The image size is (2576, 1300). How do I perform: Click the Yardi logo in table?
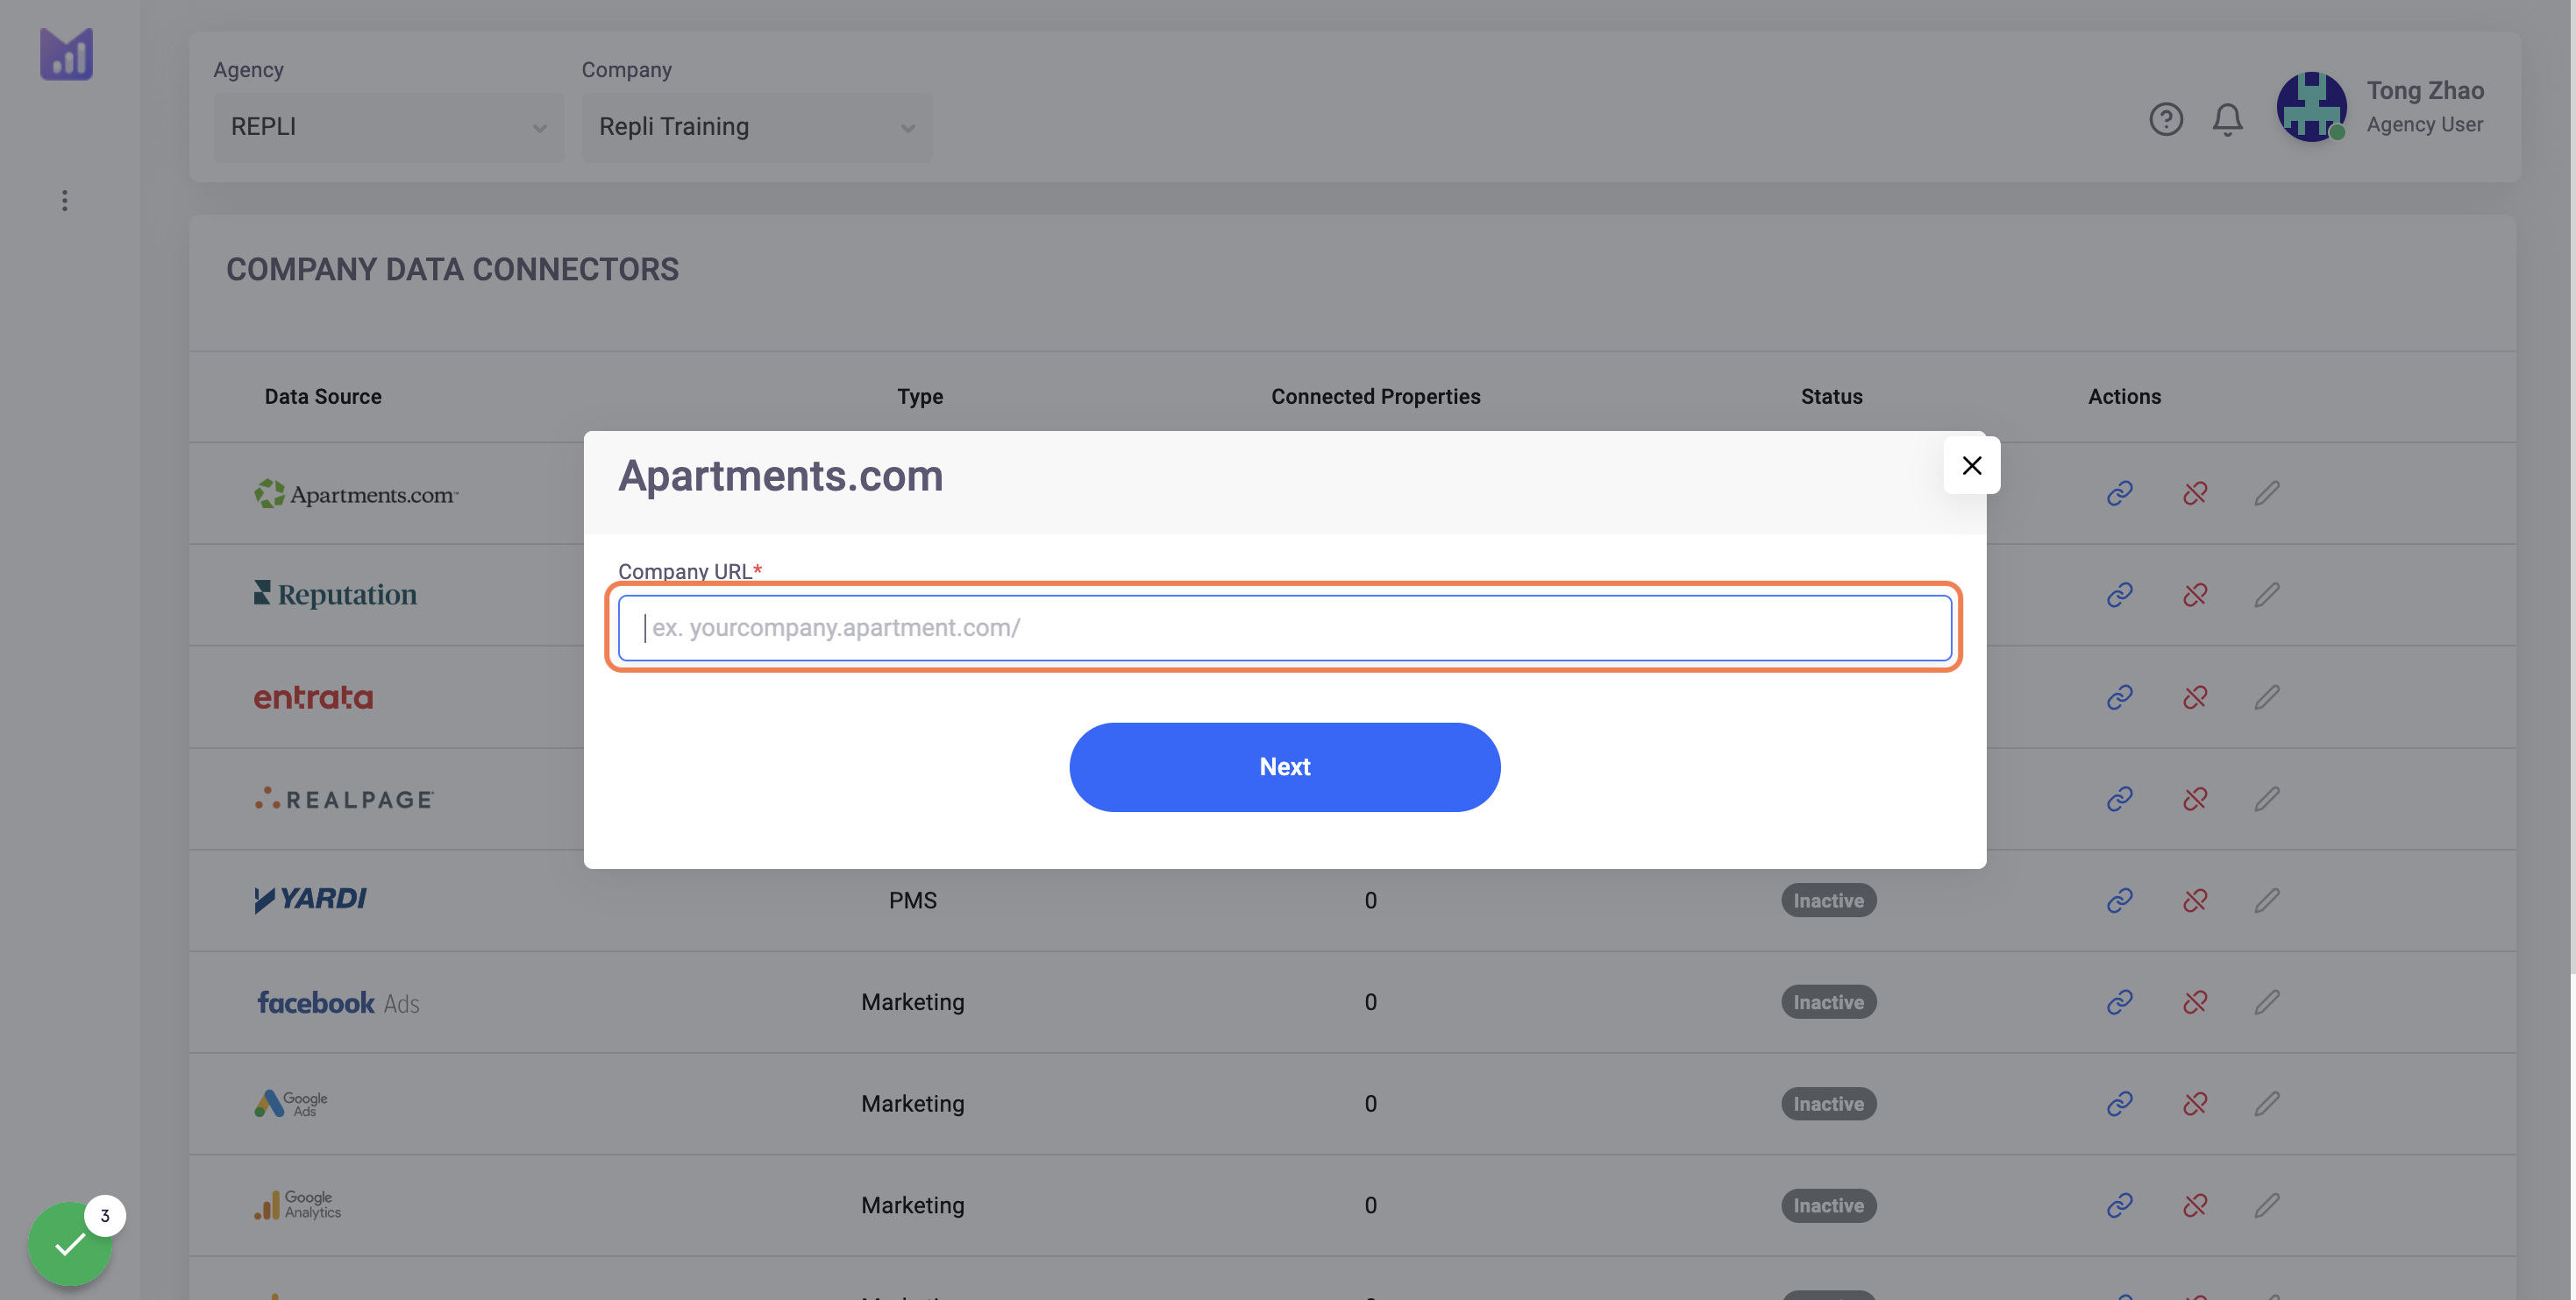tap(310, 900)
